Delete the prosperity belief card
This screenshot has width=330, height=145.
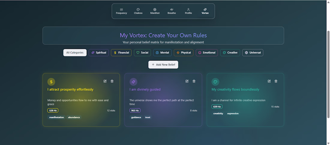(x=112, y=81)
